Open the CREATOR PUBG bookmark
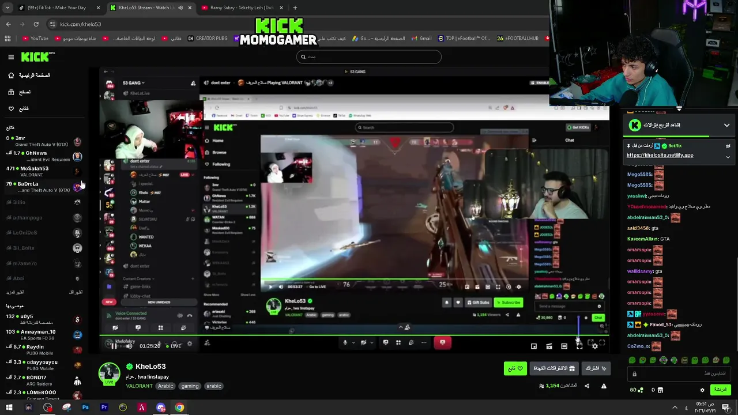Image resolution: width=738 pixels, height=415 pixels. (206, 39)
